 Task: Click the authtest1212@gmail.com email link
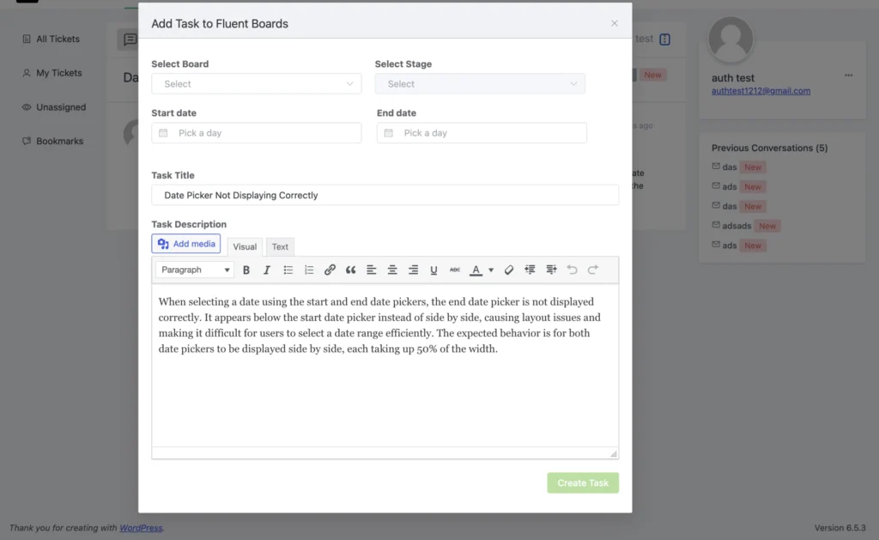[761, 91]
